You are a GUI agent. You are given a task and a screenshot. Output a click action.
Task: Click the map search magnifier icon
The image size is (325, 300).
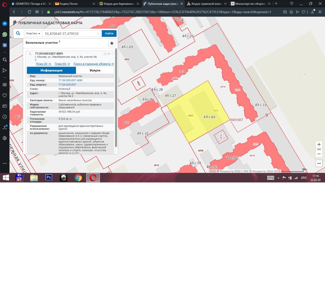(x=18, y=34)
